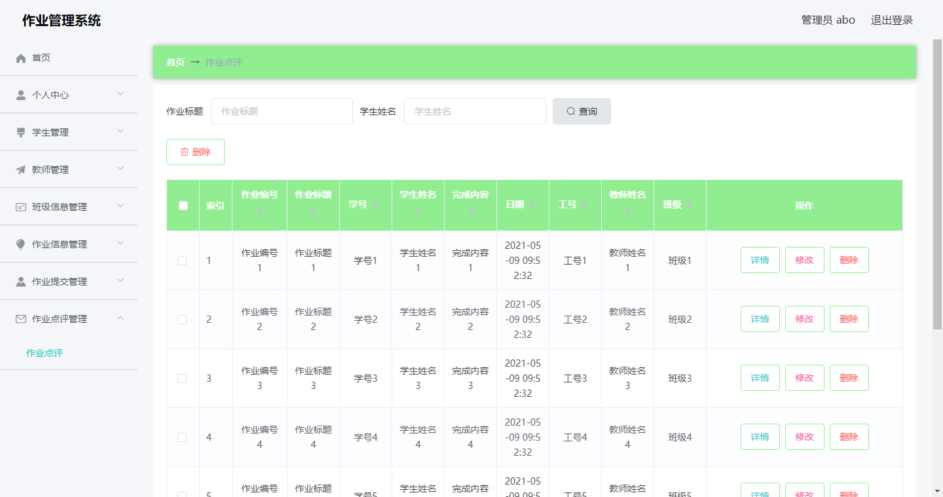The width and height of the screenshot is (943, 497).
Task: Open 详情 for row 4
Action: [760, 437]
